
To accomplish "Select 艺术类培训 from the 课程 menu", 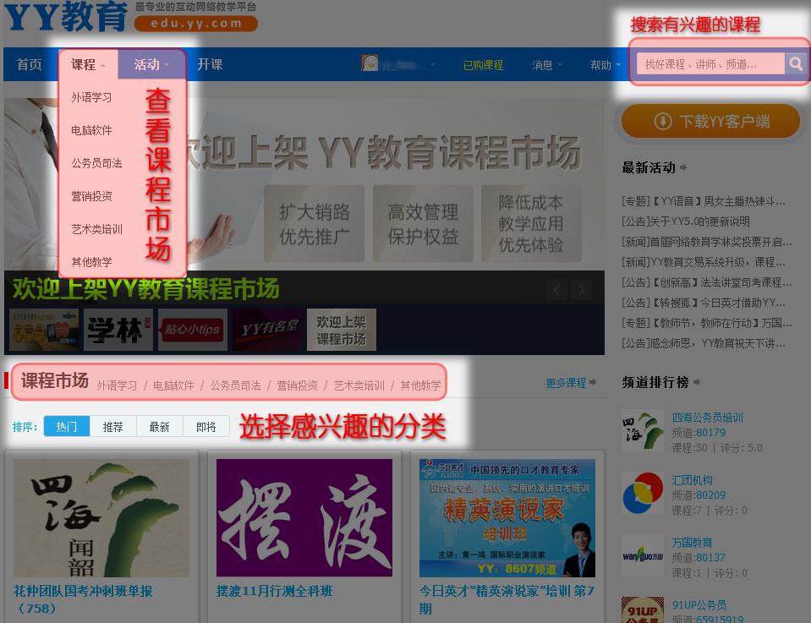I will (96, 229).
